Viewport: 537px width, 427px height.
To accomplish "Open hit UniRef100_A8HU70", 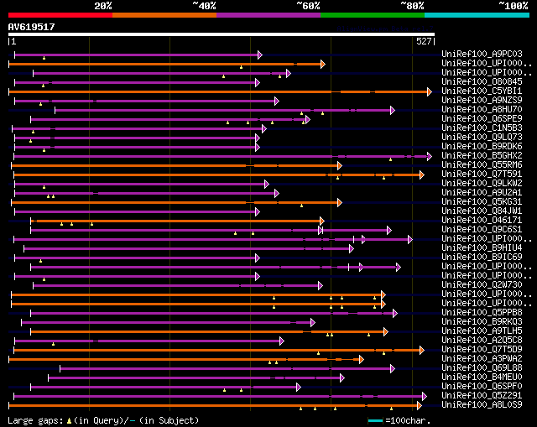I will (x=482, y=109).
